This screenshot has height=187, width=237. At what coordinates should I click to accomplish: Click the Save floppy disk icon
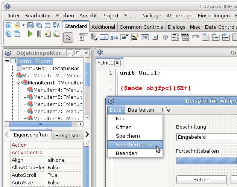pyautogui.click(x=30, y=25)
